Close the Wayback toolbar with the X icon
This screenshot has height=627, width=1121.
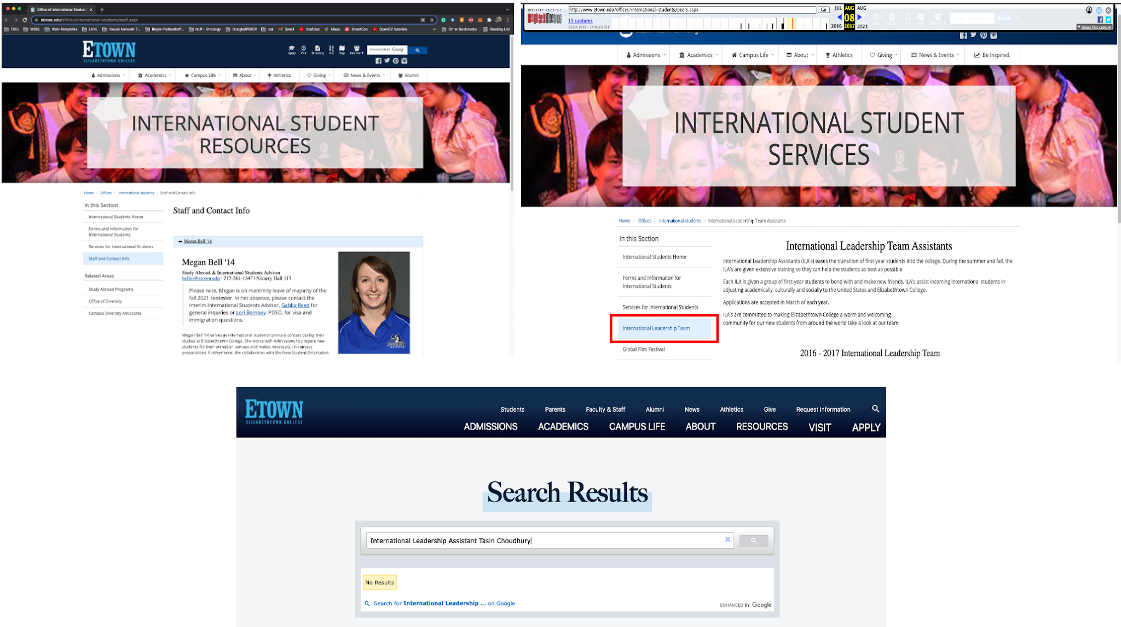(x=1108, y=10)
